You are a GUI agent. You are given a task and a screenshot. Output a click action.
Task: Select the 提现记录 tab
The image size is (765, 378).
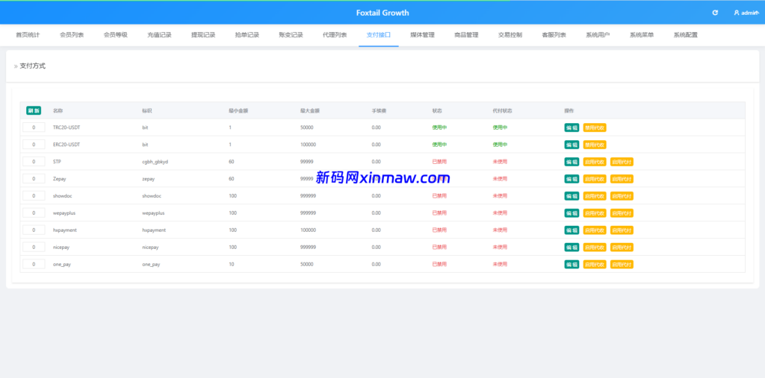pos(203,35)
